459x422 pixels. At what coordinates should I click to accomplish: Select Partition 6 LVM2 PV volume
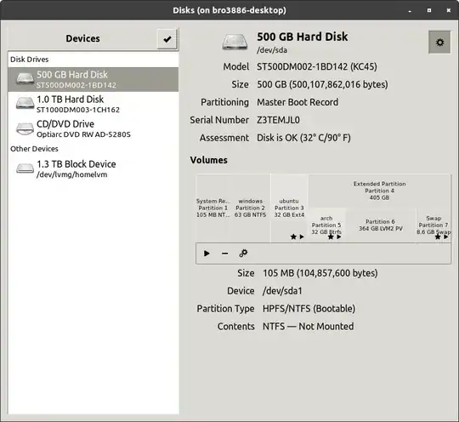click(381, 225)
